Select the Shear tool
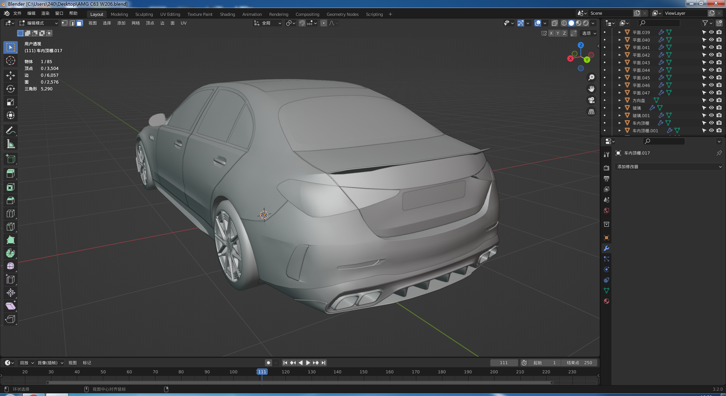This screenshot has height=396, width=726. coord(11,306)
